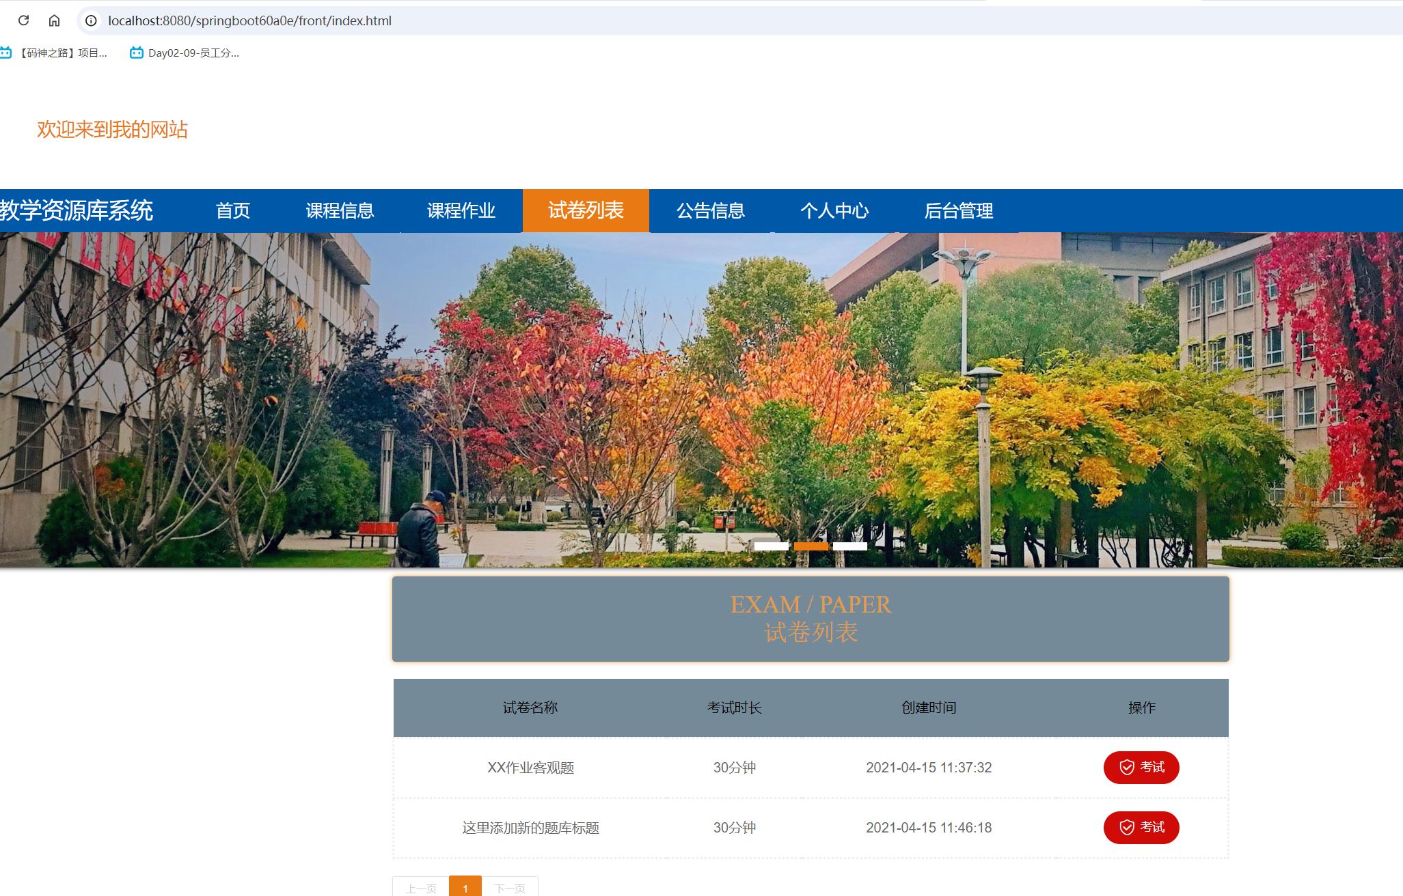
Task: Switch to the first carousel slide indicator
Action: pyautogui.click(x=773, y=546)
